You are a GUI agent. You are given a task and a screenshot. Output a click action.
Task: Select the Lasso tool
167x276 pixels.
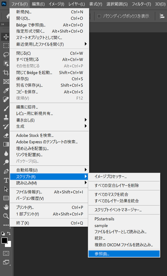point(6,55)
